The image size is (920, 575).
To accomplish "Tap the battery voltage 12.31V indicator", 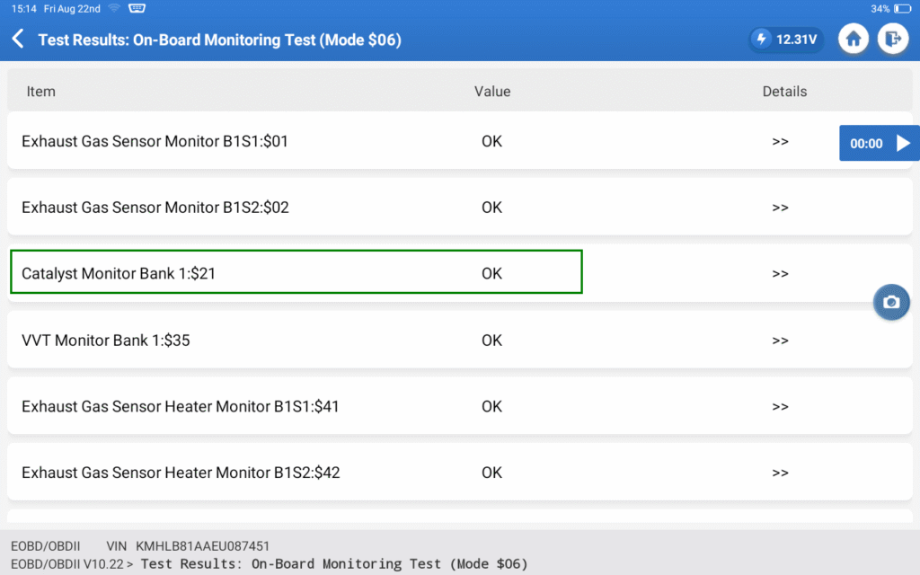I will coord(786,40).
